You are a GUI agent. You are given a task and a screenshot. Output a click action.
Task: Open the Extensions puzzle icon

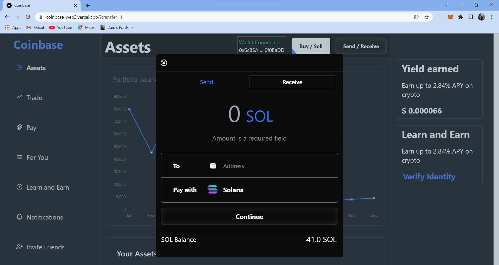coord(461,17)
